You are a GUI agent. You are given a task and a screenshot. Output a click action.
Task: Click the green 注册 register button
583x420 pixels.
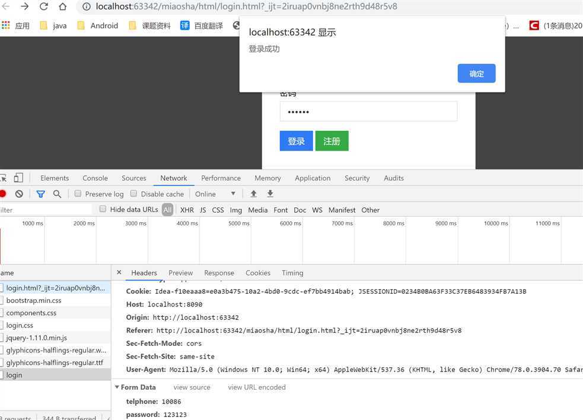pos(332,141)
